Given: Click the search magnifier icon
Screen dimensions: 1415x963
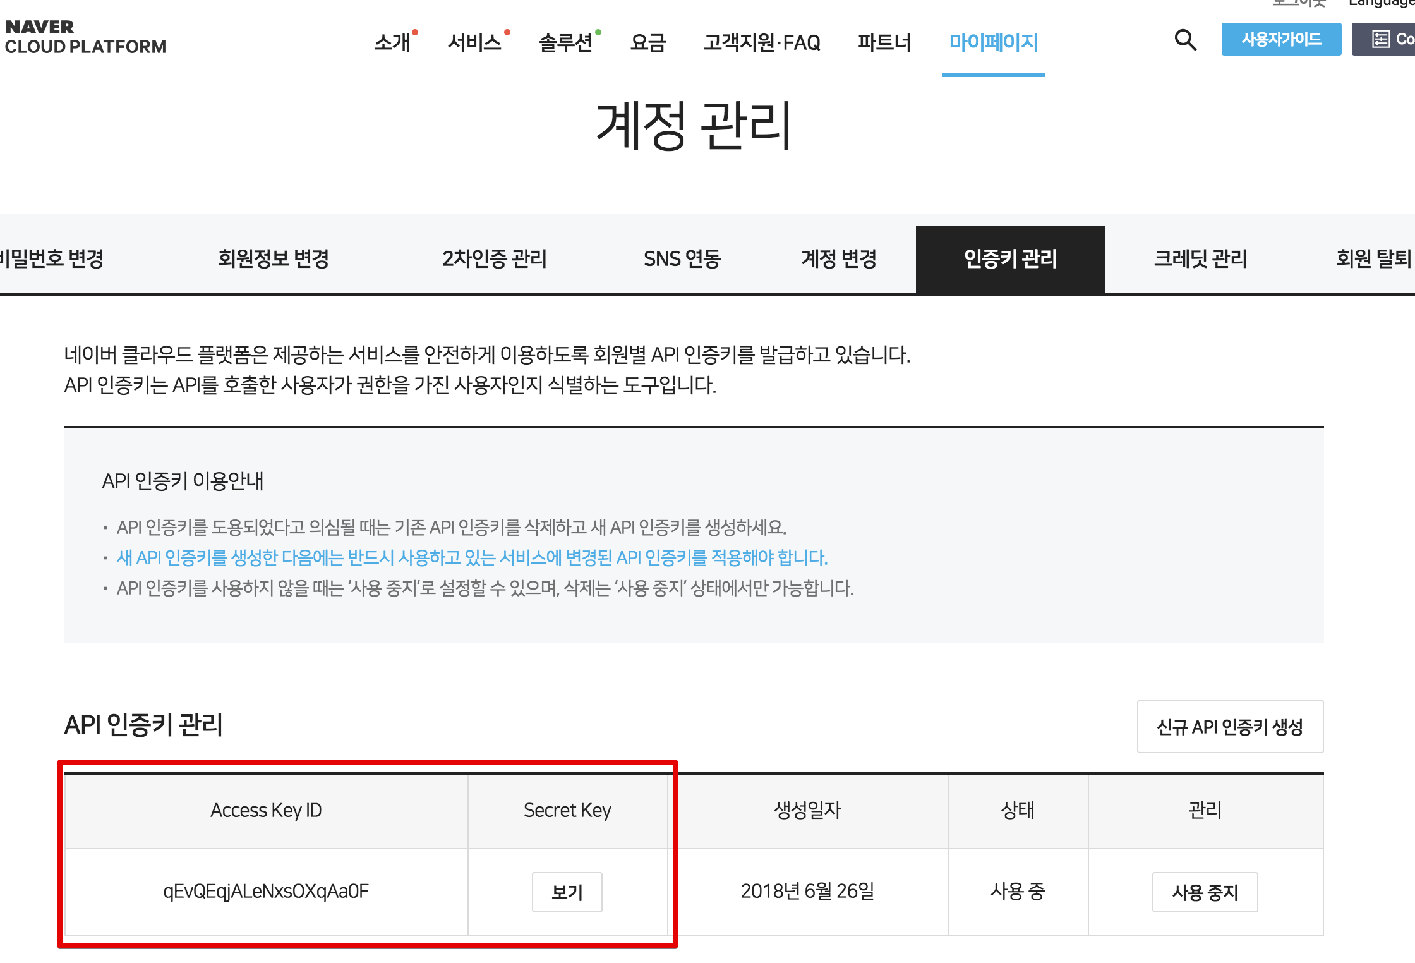Looking at the screenshot, I should pos(1185,39).
